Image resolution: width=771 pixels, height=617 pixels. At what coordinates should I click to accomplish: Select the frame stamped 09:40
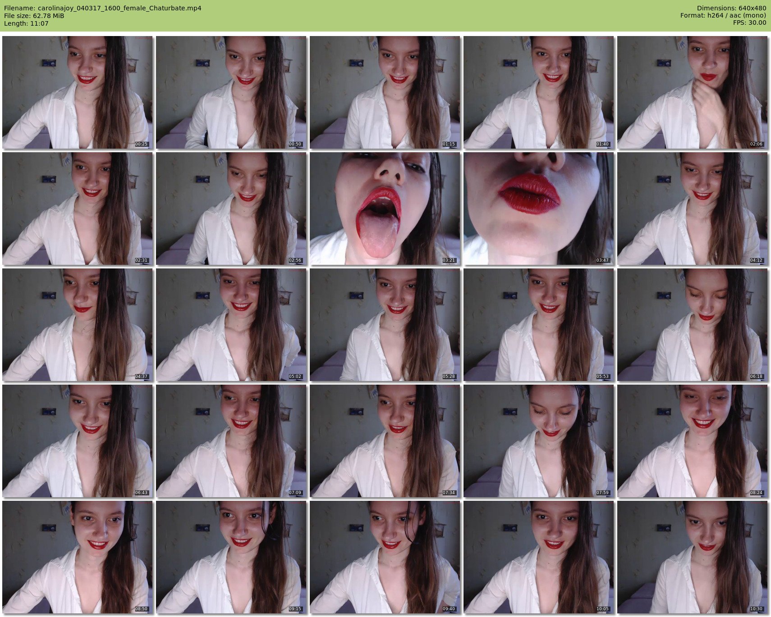point(385,557)
